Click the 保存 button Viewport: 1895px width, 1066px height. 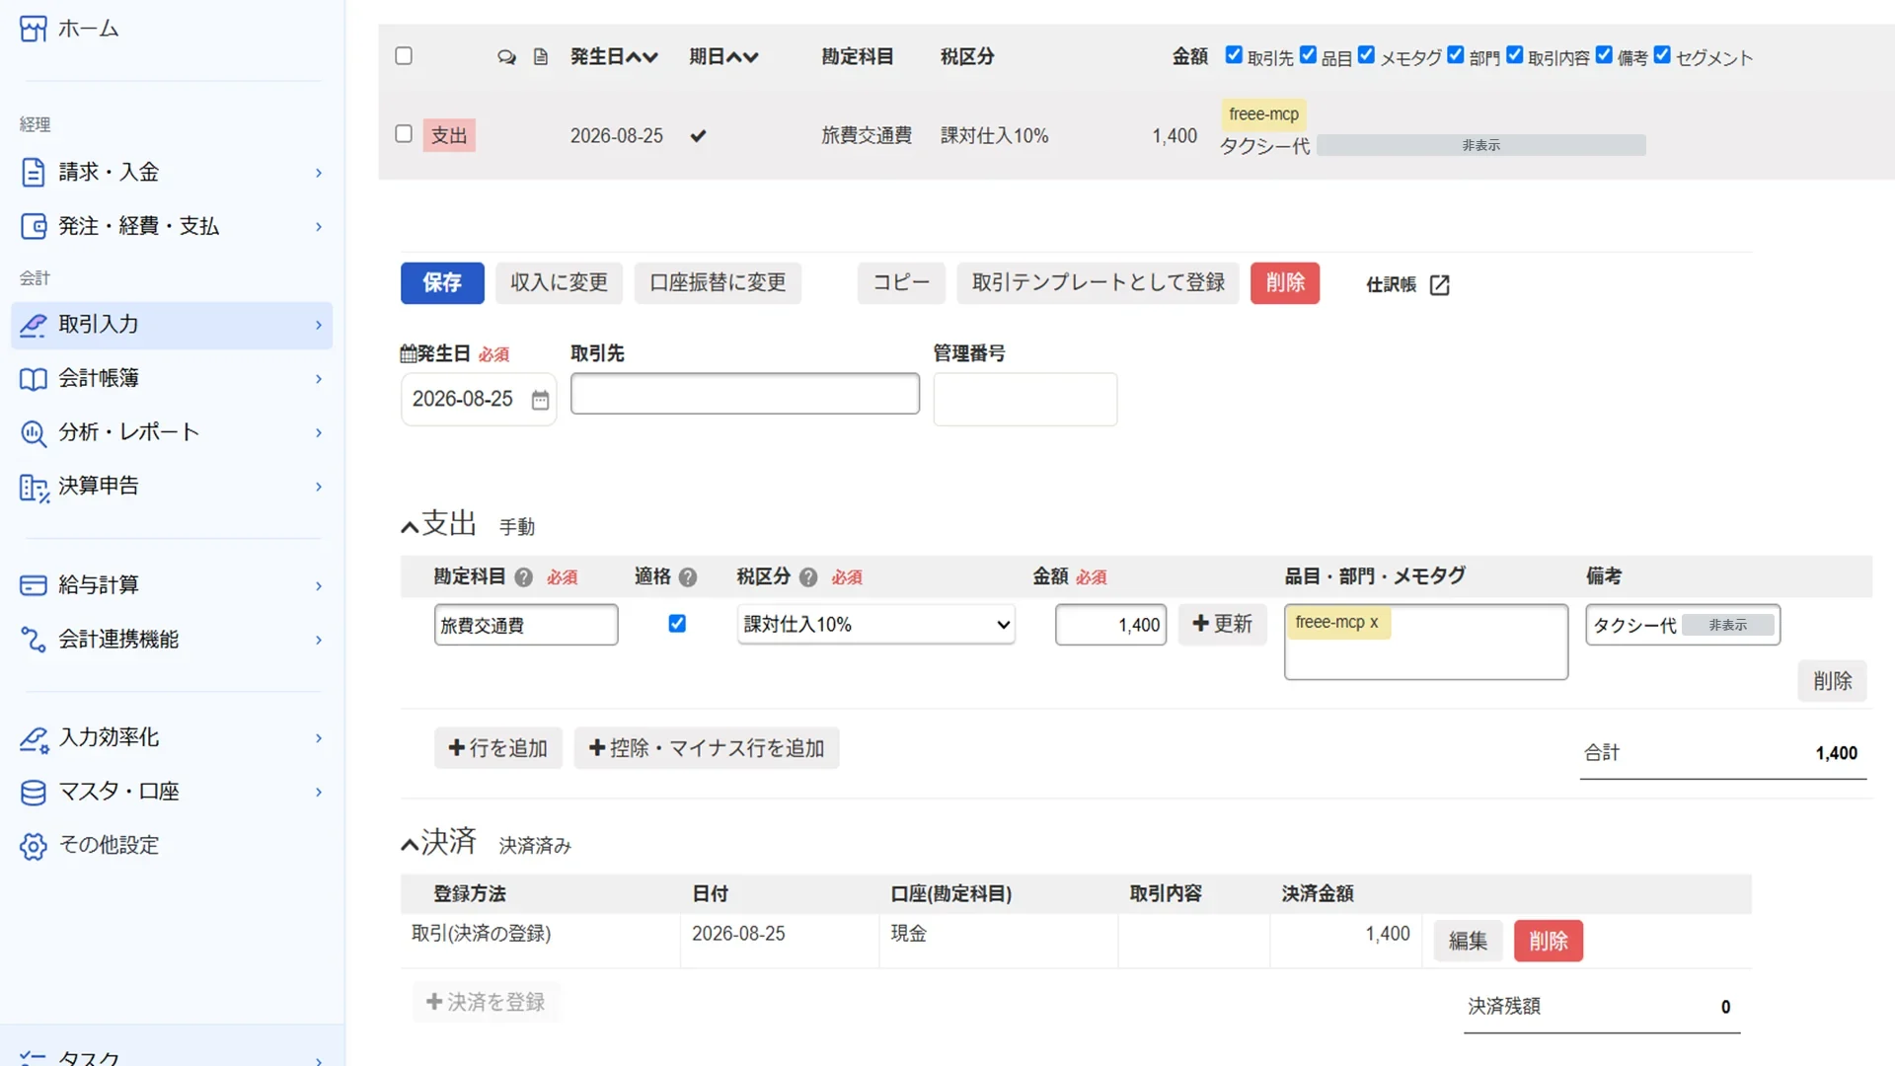click(x=442, y=283)
